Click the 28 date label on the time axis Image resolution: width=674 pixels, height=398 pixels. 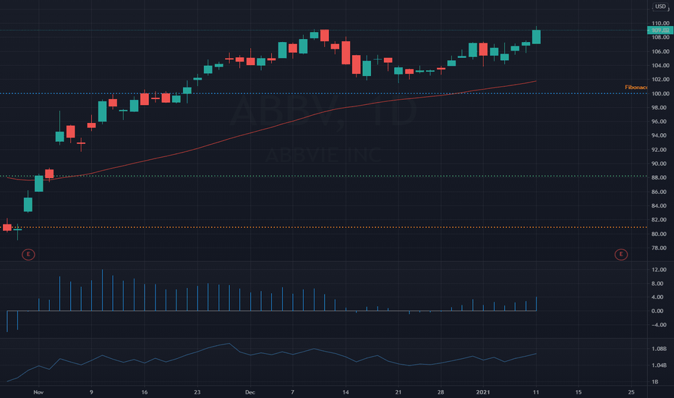point(440,392)
